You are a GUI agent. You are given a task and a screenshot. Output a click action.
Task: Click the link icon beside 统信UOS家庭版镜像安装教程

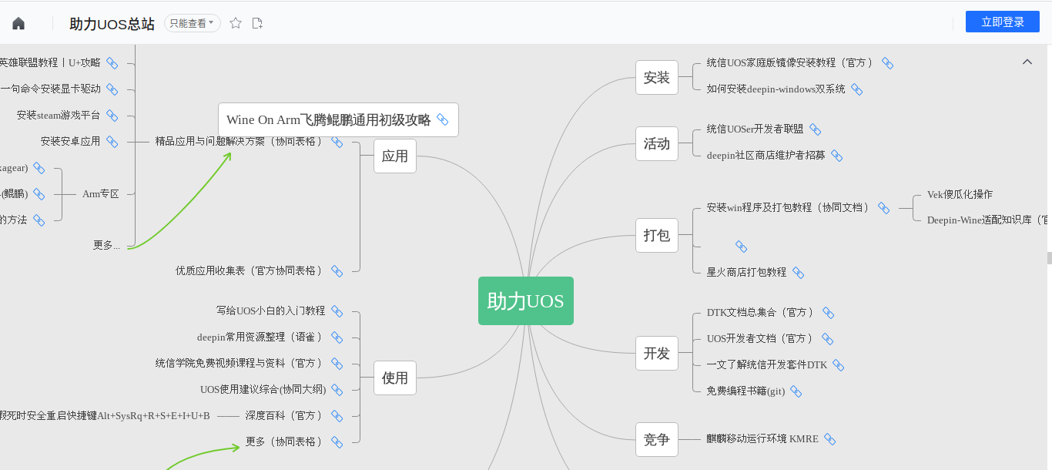(887, 62)
